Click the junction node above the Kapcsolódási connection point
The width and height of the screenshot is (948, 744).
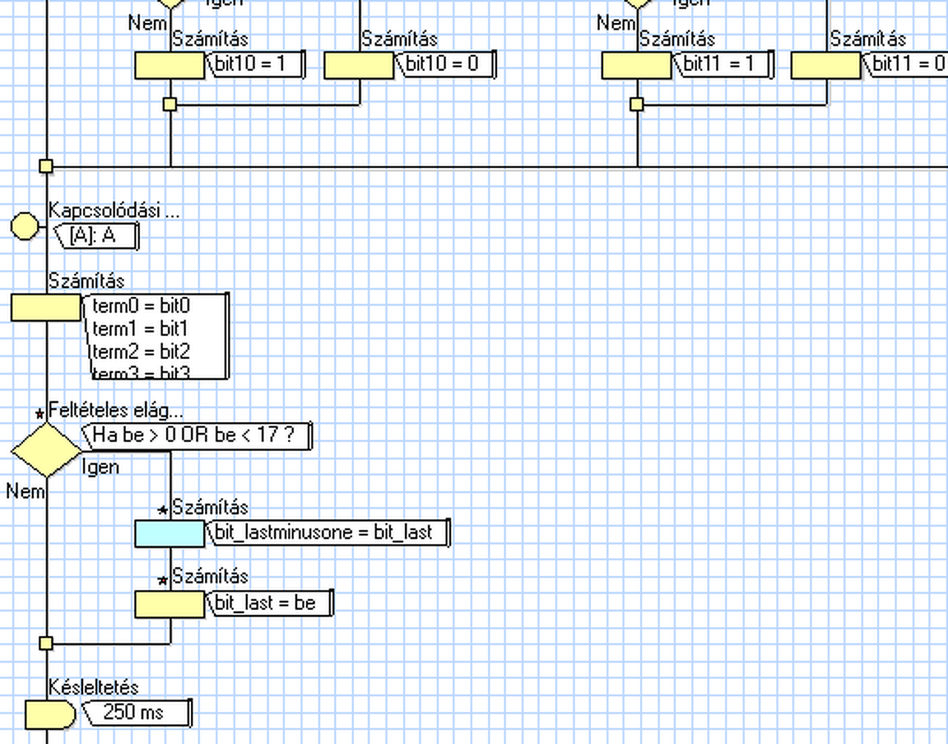click(x=46, y=167)
